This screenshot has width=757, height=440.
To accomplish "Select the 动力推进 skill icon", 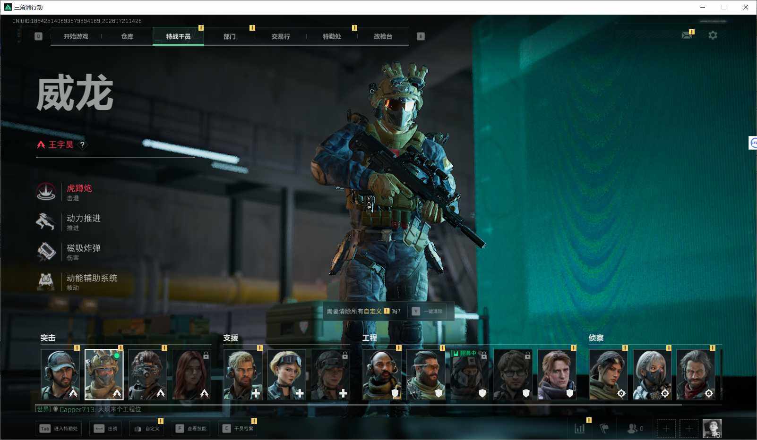I will tap(46, 221).
